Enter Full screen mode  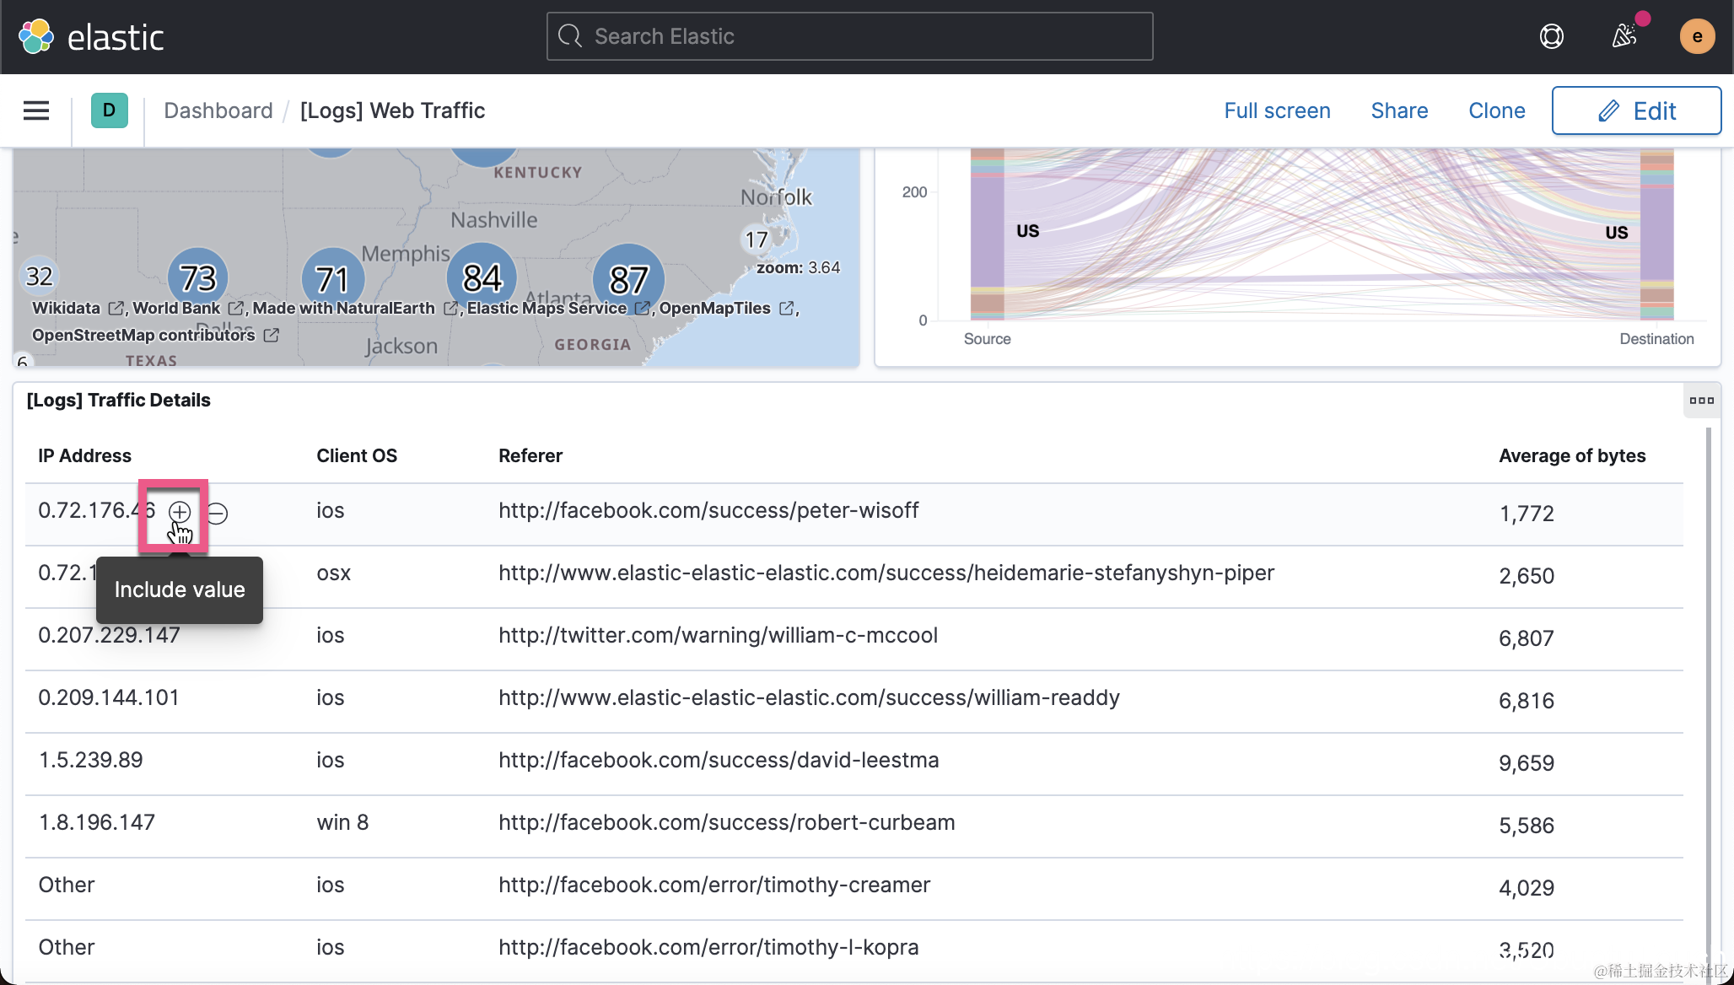click(x=1277, y=110)
